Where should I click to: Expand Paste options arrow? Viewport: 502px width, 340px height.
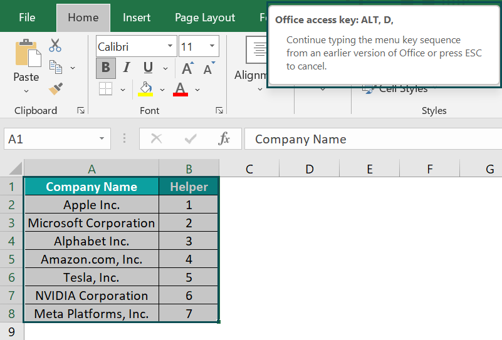point(26,91)
